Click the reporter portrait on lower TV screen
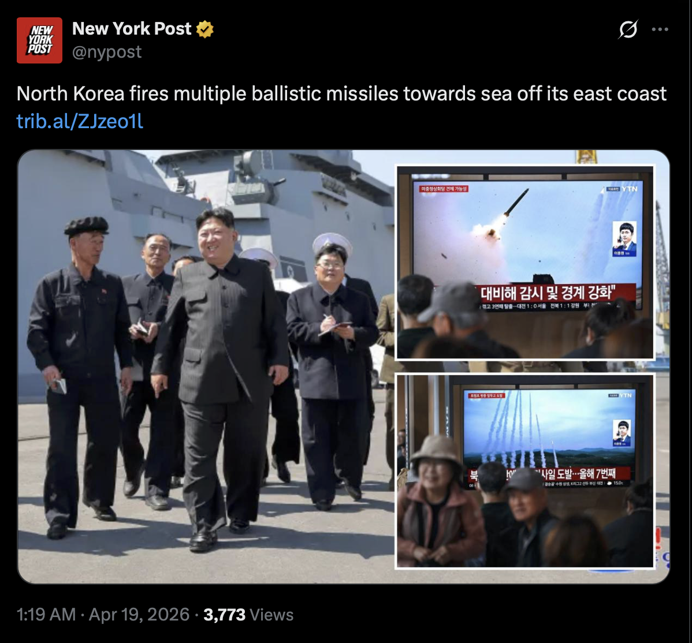692x643 pixels. (x=622, y=433)
